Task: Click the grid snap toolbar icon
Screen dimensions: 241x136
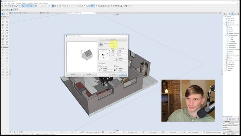Action: 36,6
